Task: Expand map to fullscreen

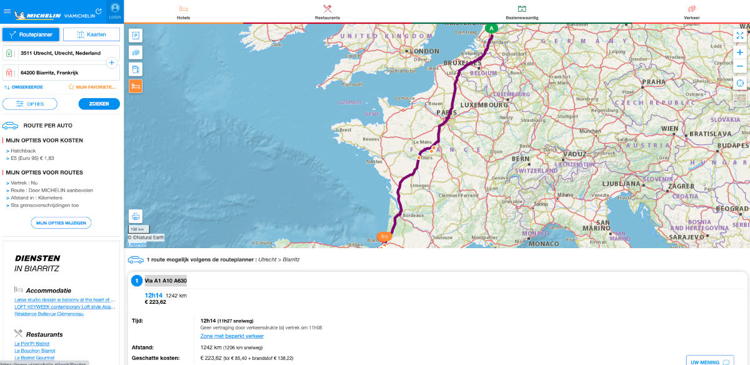Action: 740,36
